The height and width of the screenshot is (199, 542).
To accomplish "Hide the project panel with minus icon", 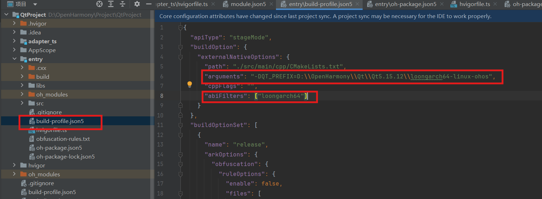I will (149, 4).
